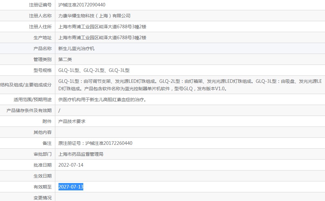Image resolution: width=325 pixels, height=201 pixels.
Task: Select the 生产地址 label
Action: [x=42, y=38]
